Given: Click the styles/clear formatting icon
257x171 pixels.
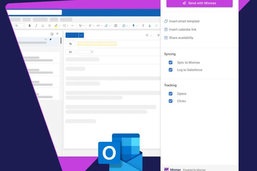Looking at the screenshot, I should coord(80,26).
